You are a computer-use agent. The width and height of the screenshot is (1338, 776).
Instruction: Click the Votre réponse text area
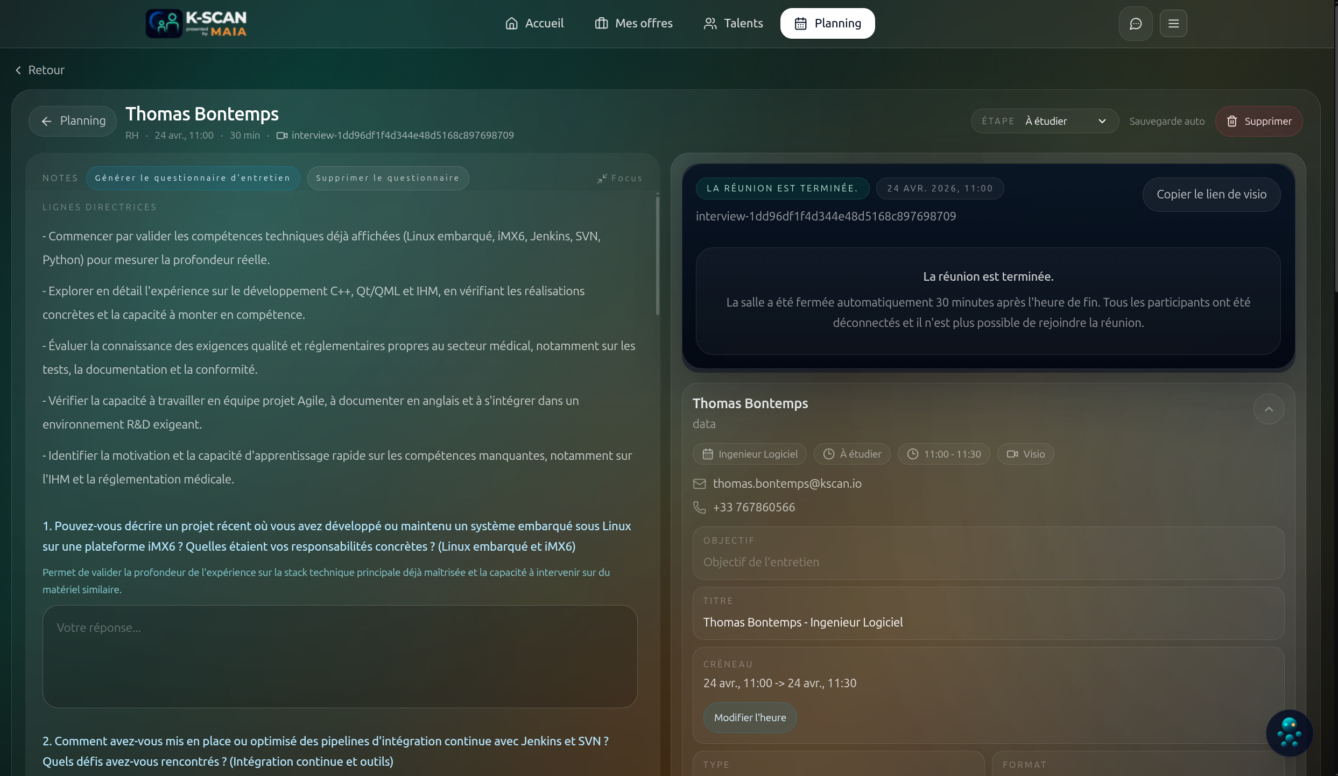click(x=340, y=656)
